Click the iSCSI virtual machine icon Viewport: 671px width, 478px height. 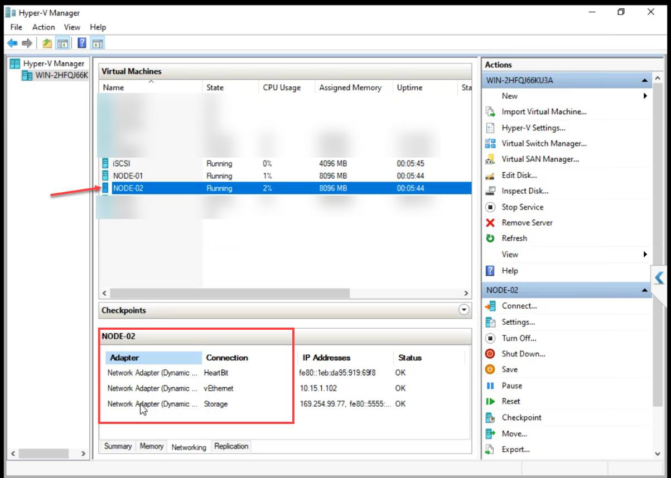105,163
